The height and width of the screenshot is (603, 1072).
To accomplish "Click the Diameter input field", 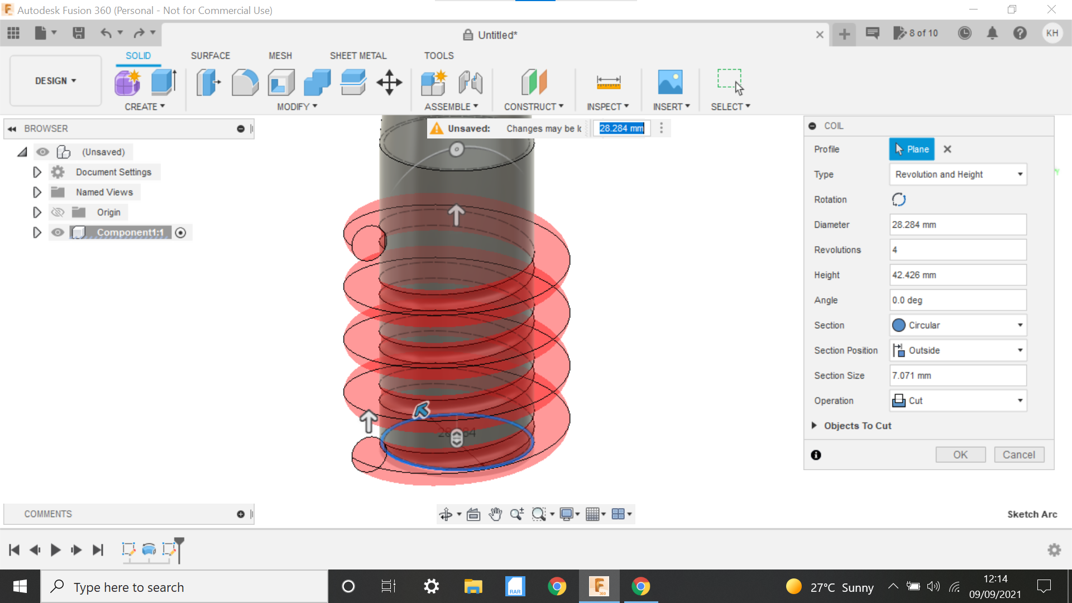I will pyautogui.click(x=957, y=224).
